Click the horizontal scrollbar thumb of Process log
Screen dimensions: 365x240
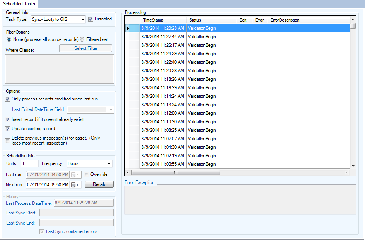point(176,173)
